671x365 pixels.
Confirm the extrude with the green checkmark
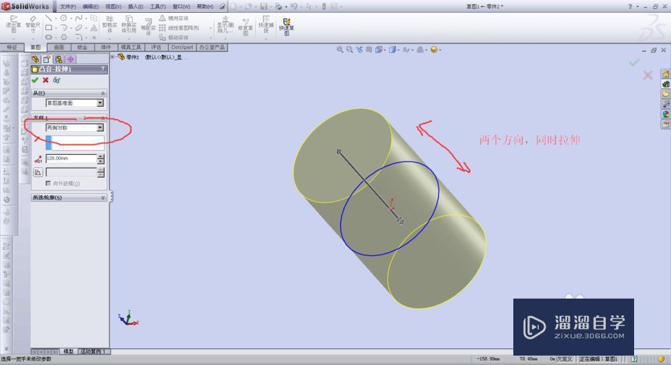[35, 80]
